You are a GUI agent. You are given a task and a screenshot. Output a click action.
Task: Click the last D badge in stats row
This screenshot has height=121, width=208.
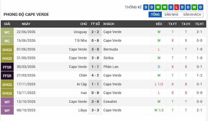pos(201,7)
